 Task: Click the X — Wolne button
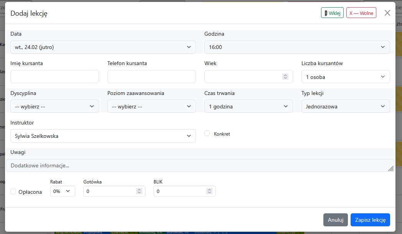[361, 13]
